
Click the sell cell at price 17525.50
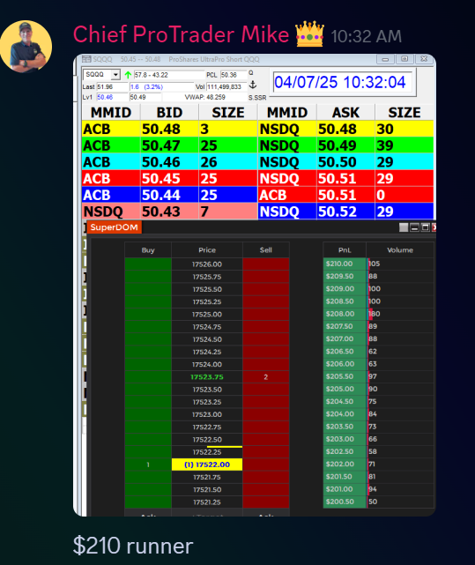(x=266, y=289)
